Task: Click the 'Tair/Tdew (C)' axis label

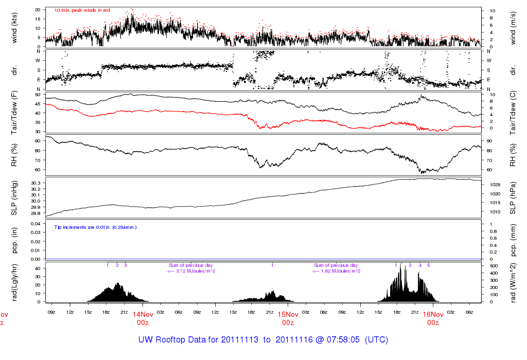Action: coord(513,113)
